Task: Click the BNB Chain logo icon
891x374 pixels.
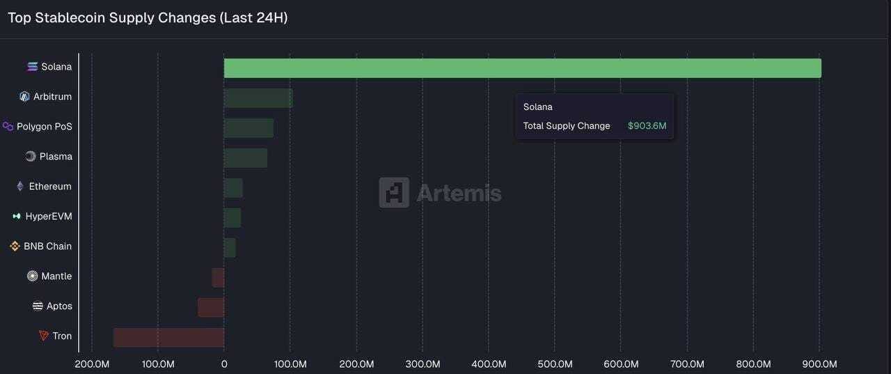Action: (15, 247)
